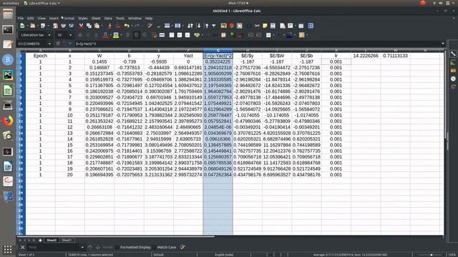Click the Print icon

pyautogui.click(x=64, y=26)
